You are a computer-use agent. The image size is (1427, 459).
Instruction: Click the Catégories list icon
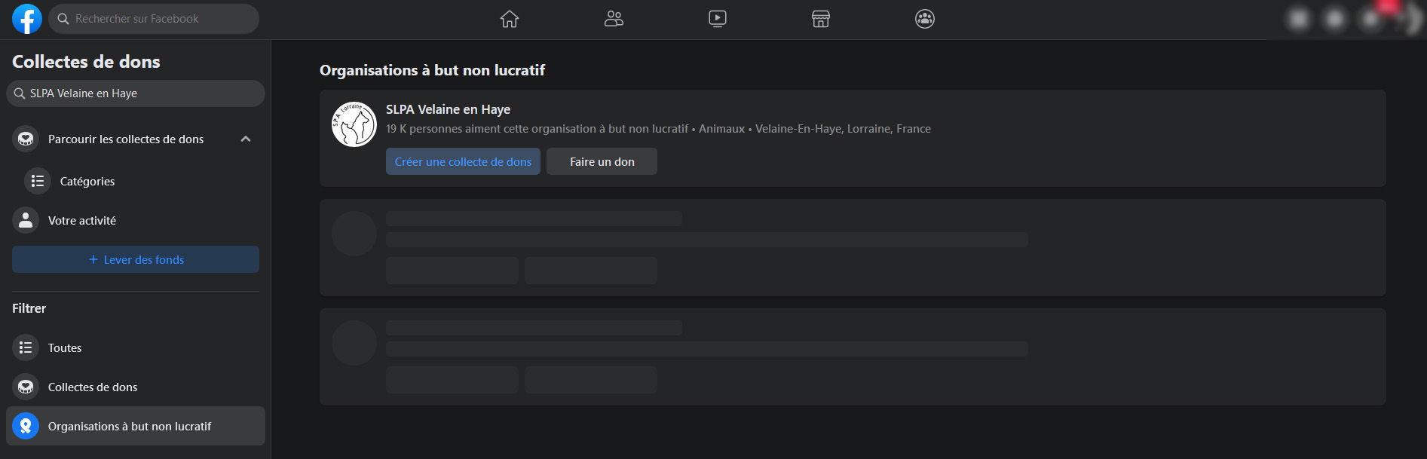[38, 181]
